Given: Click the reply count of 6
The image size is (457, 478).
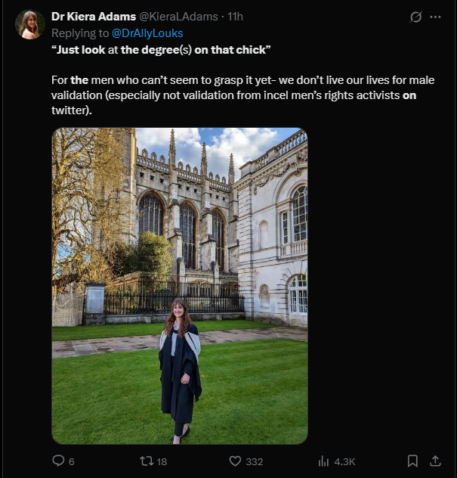Looking at the screenshot, I should [x=72, y=461].
